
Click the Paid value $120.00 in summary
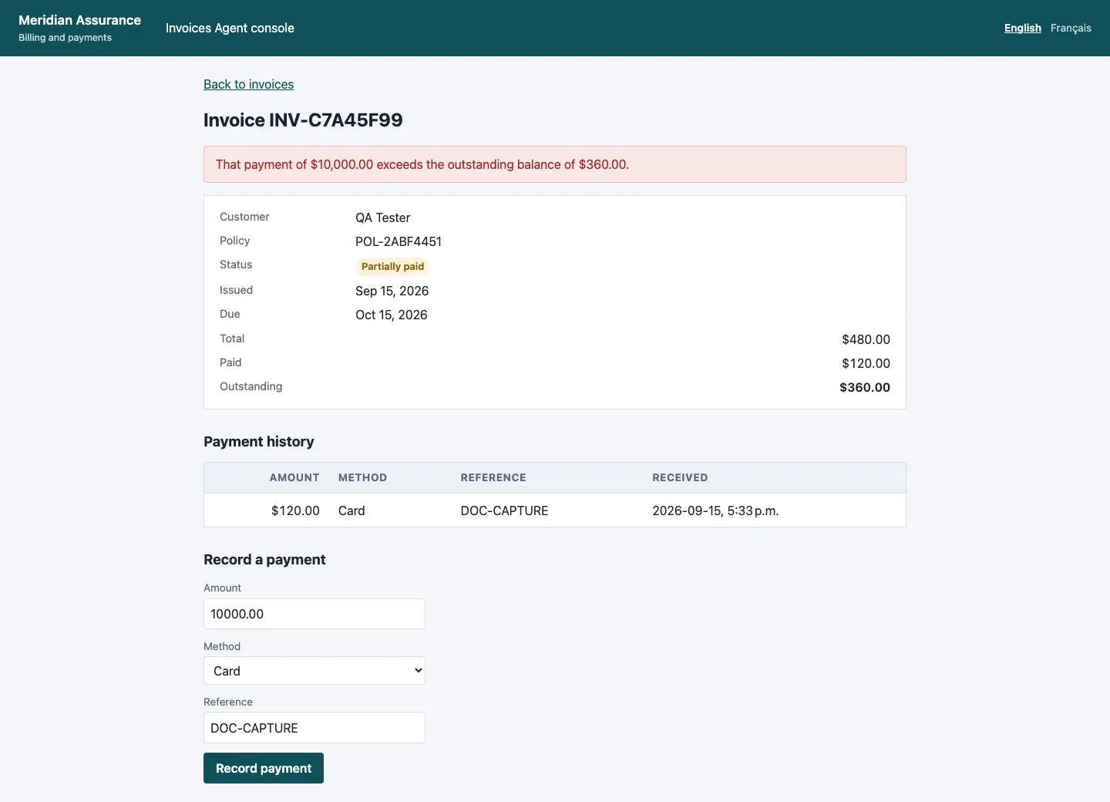click(866, 363)
